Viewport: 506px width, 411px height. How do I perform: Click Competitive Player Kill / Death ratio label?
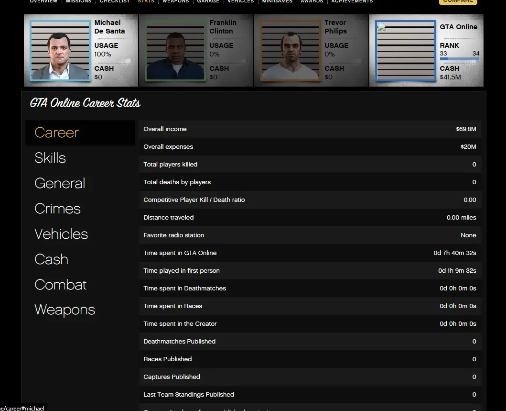pos(194,200)
